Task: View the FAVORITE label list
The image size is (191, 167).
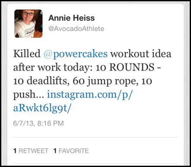Action: (x=73, y=151)
